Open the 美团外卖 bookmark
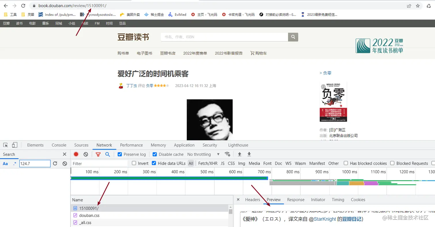Image resolution: width=435 pixels, height=227 pixels. tap(130, 14)
